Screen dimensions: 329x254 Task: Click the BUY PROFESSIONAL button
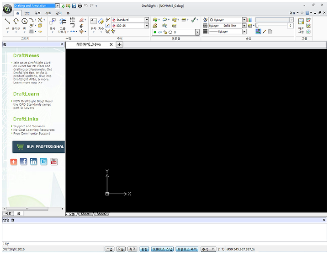coord(38,146)
